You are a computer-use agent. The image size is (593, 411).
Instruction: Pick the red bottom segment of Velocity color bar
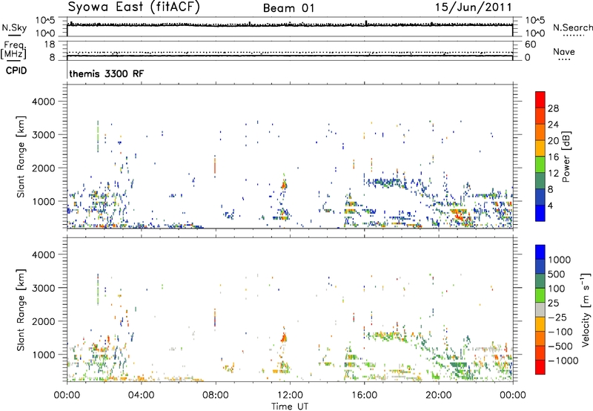[540, 367]
